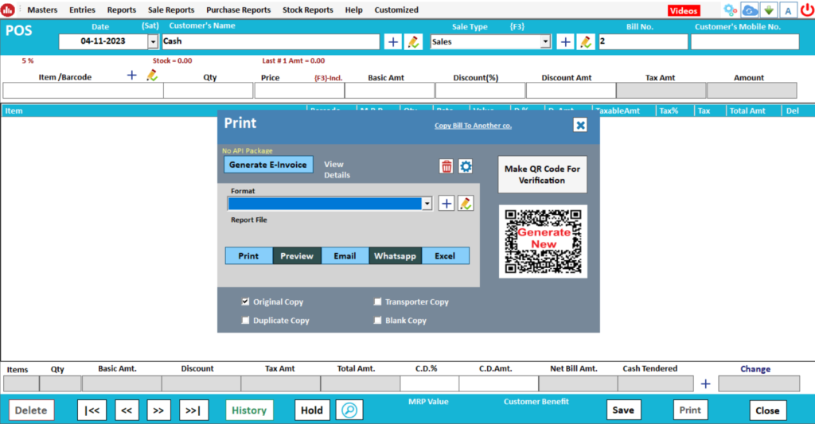Click Generate E-Invoice button
Image resolution: width=815 pixels, height=424 pixels.
(268, 165)
